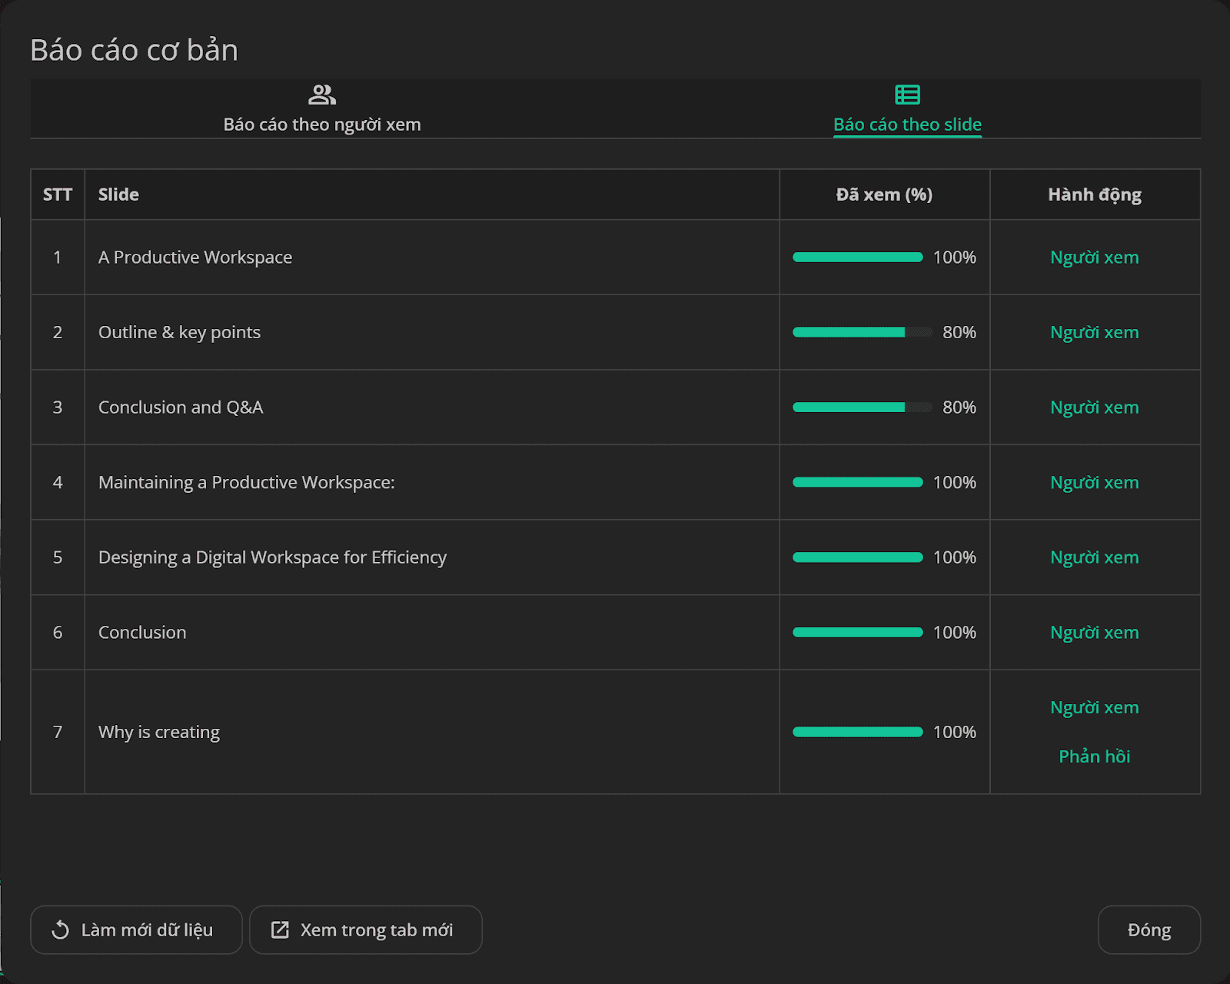Screen dimensions: 1230x984
Task: Open Người xem for A Productive Workspace
Action: (x=1095, y=258)
